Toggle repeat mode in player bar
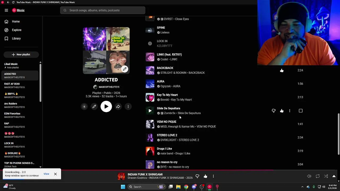Screen dimensions: 340x191 pos(318,176)
